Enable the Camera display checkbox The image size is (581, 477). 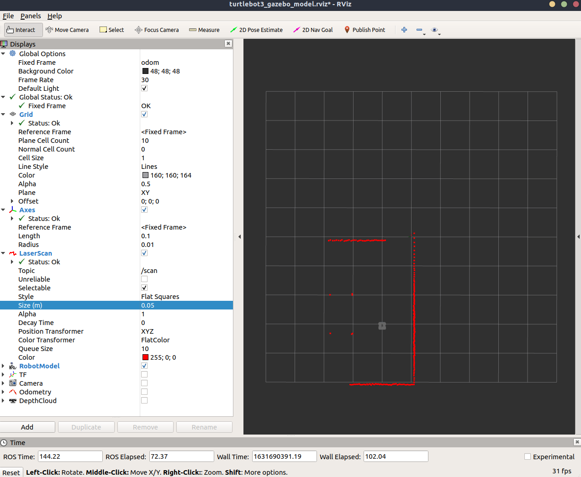[144, 383]
